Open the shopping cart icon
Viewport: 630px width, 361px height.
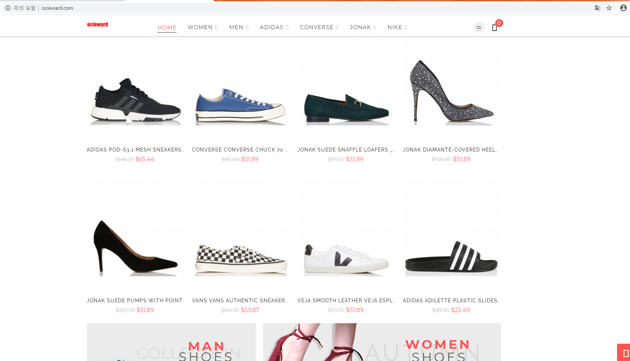tap(494, 28)
